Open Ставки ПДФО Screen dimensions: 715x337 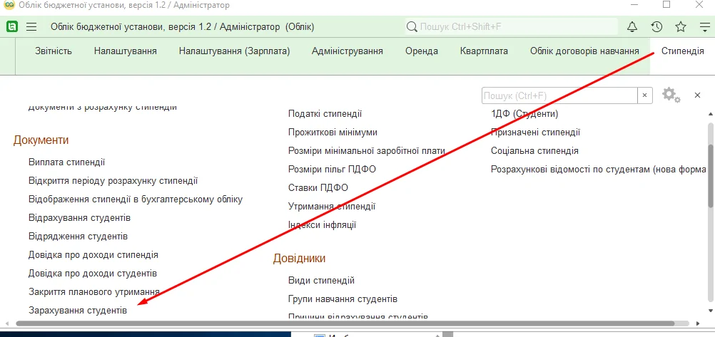[318, 188]
